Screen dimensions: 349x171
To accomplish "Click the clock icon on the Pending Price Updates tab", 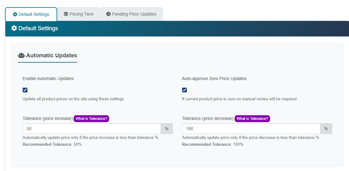I will (x=108, y=14).
